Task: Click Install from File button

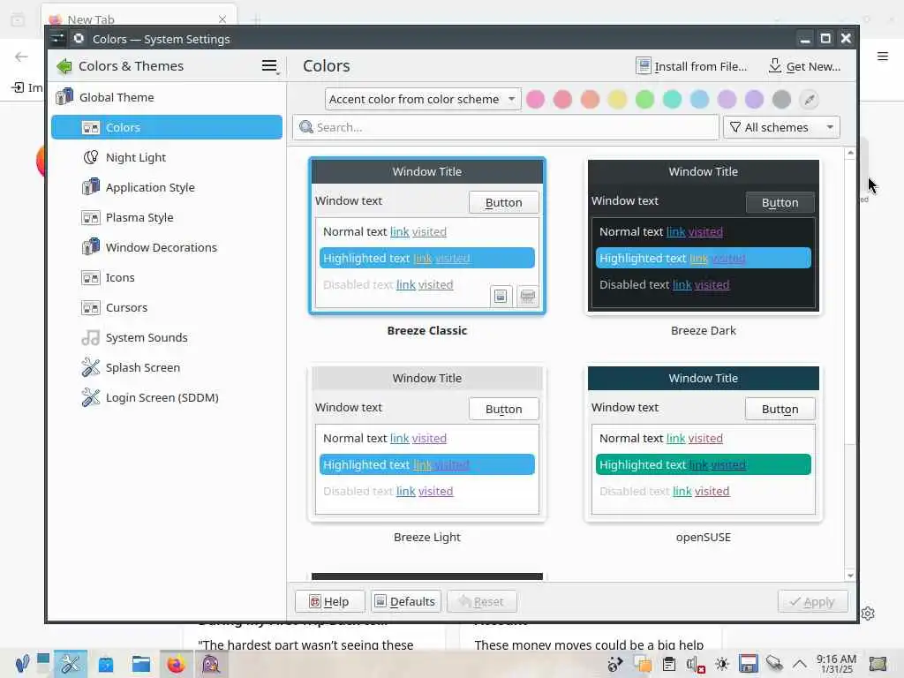Action: pyautogui.click(x=691, y=66)
